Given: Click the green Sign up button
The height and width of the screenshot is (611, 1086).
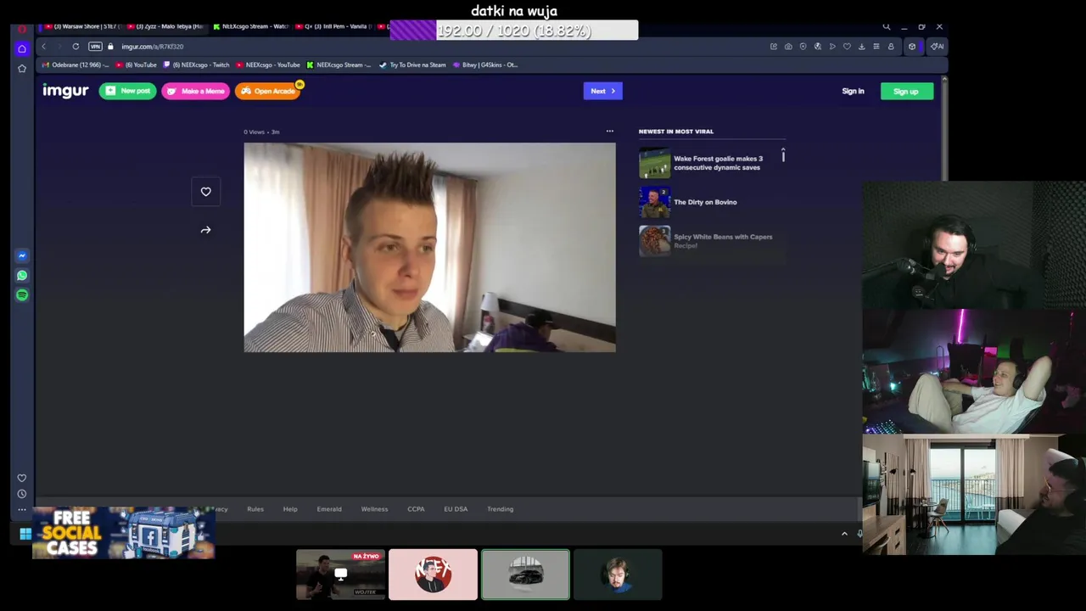Looking at the screenshot, I should (x=906, y=91).
